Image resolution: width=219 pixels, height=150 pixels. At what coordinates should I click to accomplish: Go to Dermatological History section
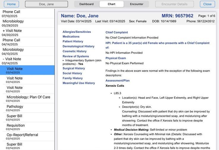(x=78, y=46)
